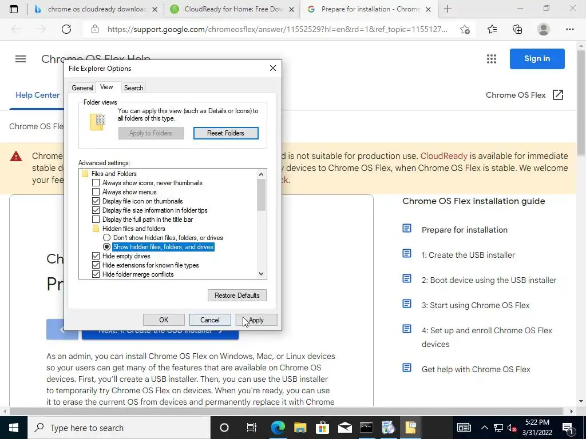Close the CloudReady for Home tab
This screenshot has height=439, width=586.
point(292,9)
